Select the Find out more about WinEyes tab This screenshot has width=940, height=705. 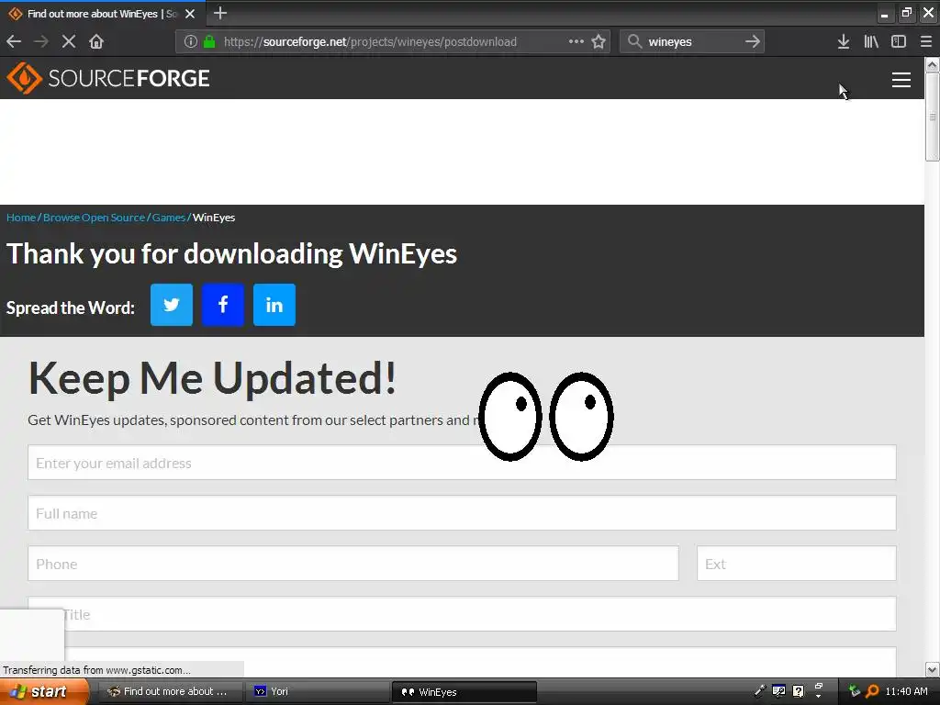[x=102, y=13]
